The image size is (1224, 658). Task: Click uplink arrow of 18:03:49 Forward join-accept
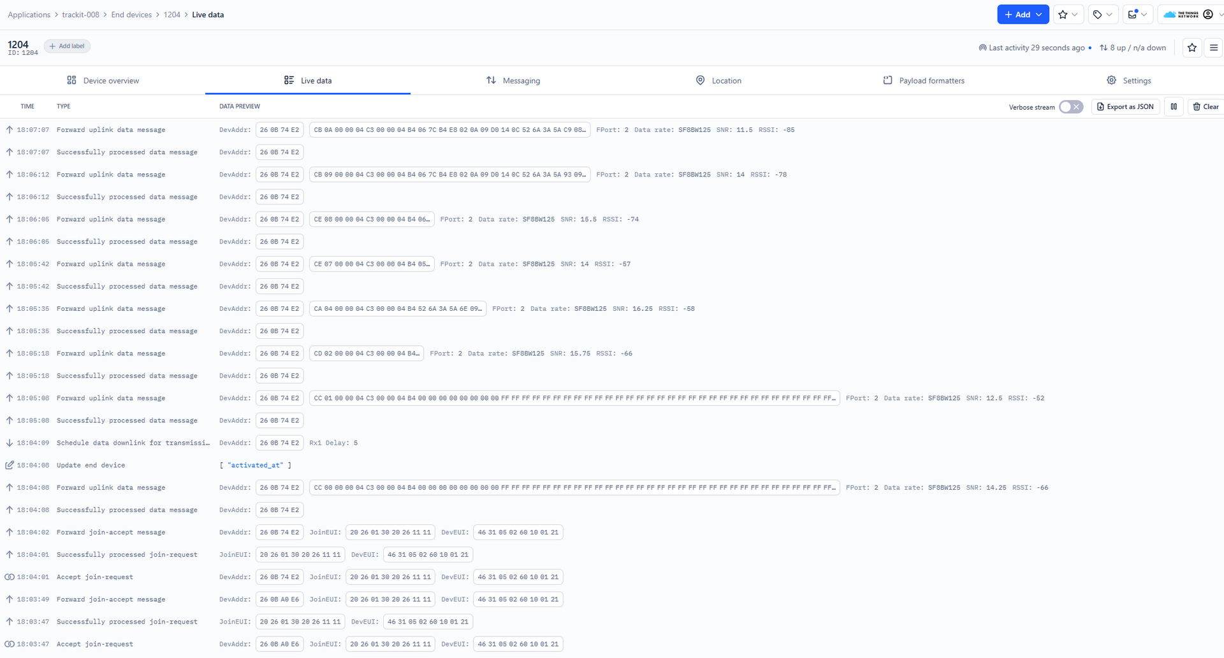(x=10, y=599)
